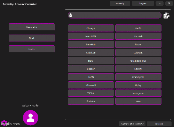Open the News section
The image size is (174, 127).
[32, 49]
